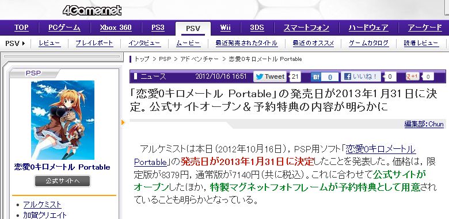
Task: Click the tweet count 21 bubble
Action: point(295,76)
